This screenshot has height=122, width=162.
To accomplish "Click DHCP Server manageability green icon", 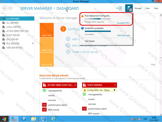I will coord(84,94).
